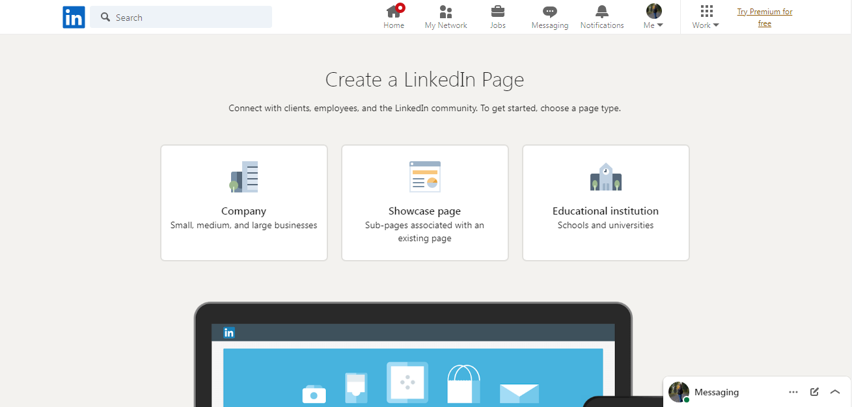This screenshot has height=407, width=852.
Task: Select the Showcase page title
Action: pyautogui.click(x=424, y=211)
